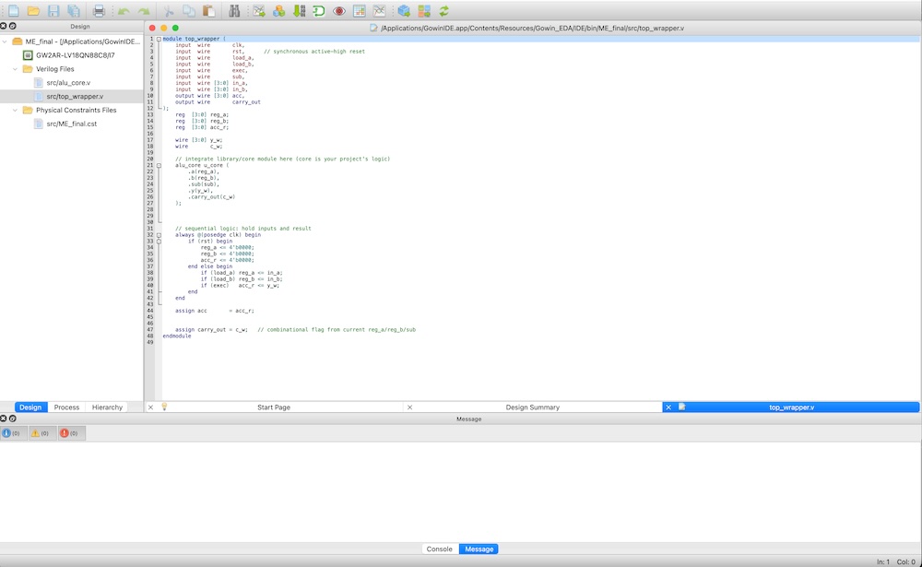922x567 pixels.
Task: Click the Cut scissors icon
Action: (x=169, y=11)
